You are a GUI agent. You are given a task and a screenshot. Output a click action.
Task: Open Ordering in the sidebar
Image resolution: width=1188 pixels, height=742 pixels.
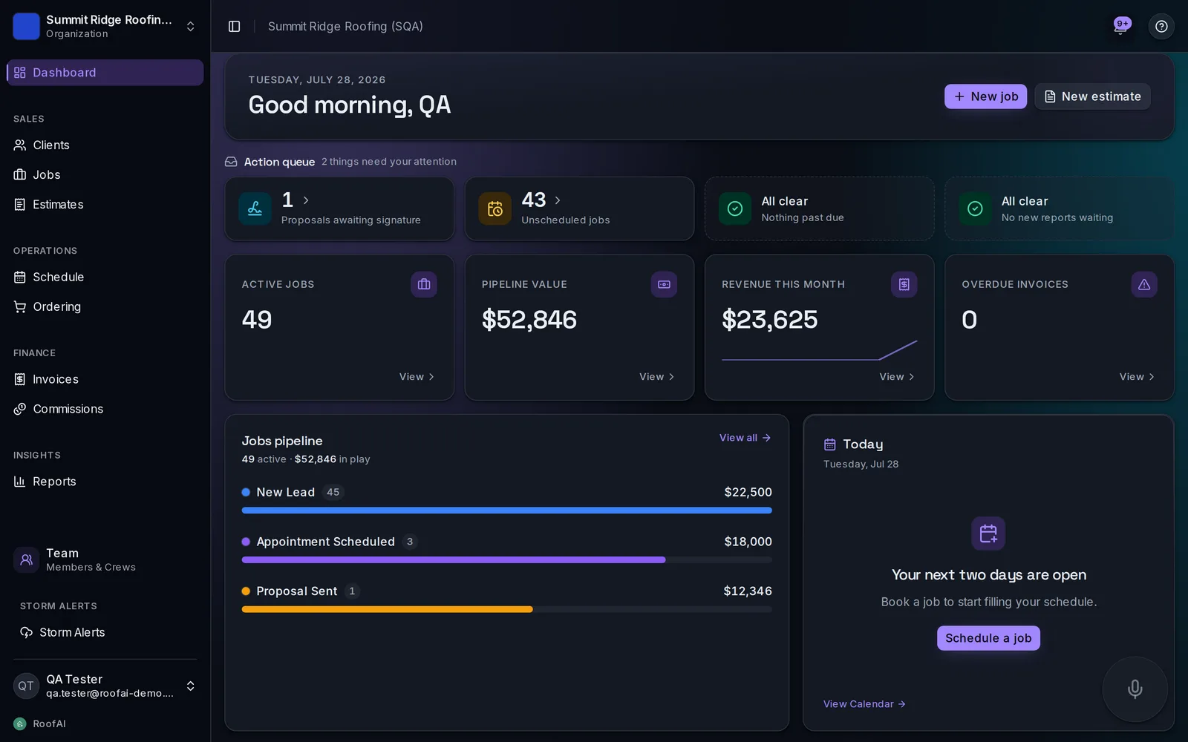(x=105, y=306)
